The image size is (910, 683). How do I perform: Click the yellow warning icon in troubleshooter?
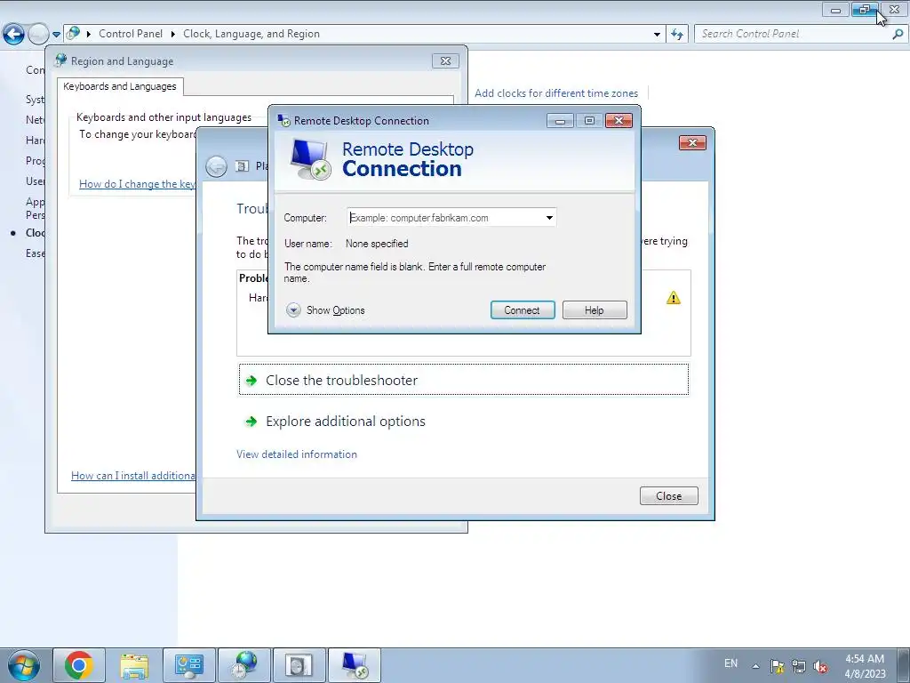pyautogui.click(x=674, y=298)
